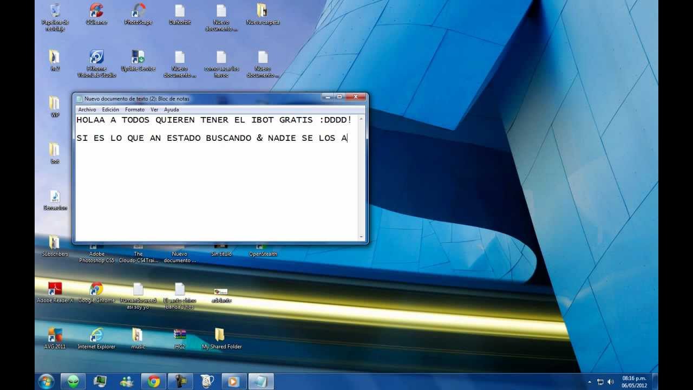Open the pitcher jug taskbar app
This screenshot has height=390, width=693.
point(206,381)
